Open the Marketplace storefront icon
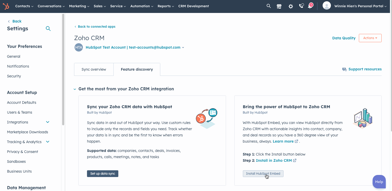392x191 pixels. coord(279,6)
